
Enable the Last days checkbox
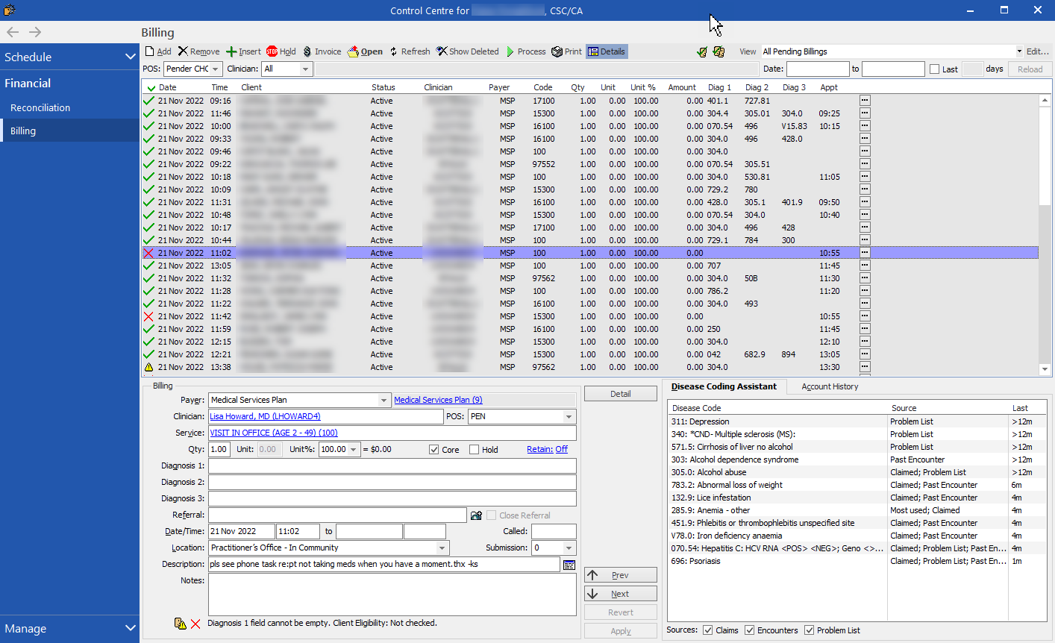(x=934, y=69)
